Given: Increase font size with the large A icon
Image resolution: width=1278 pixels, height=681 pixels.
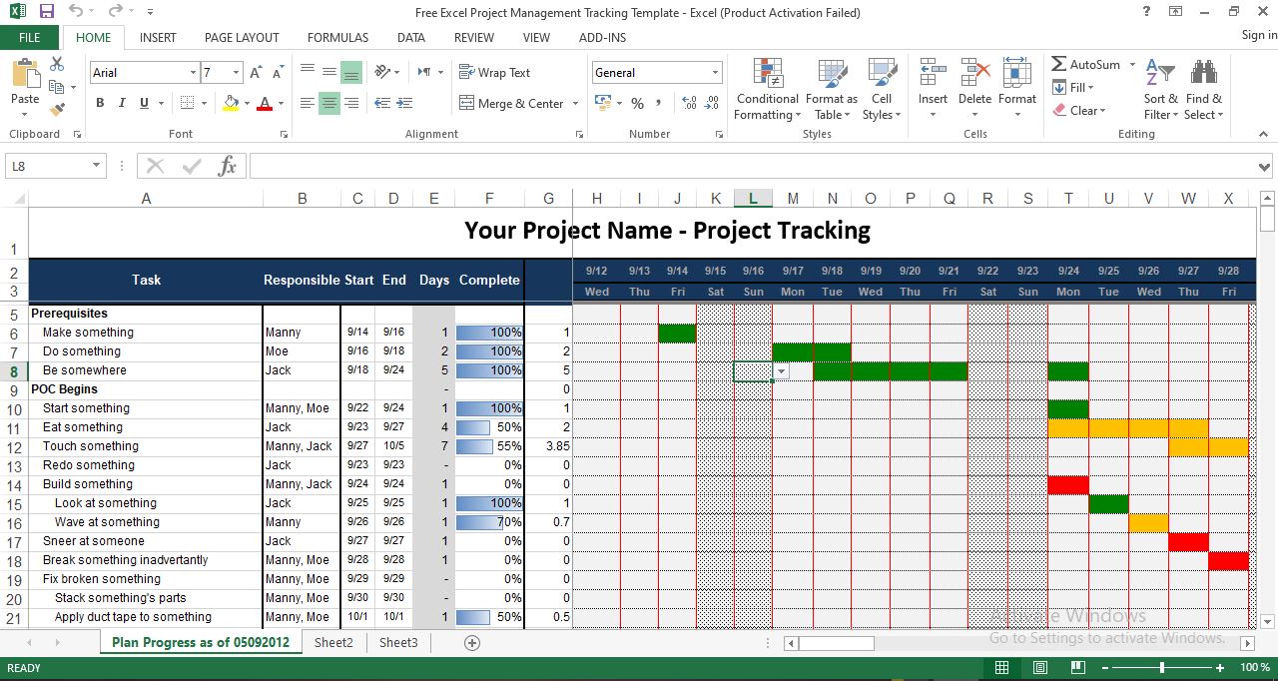Looking at the screenshot, I should tap(257, 73).
